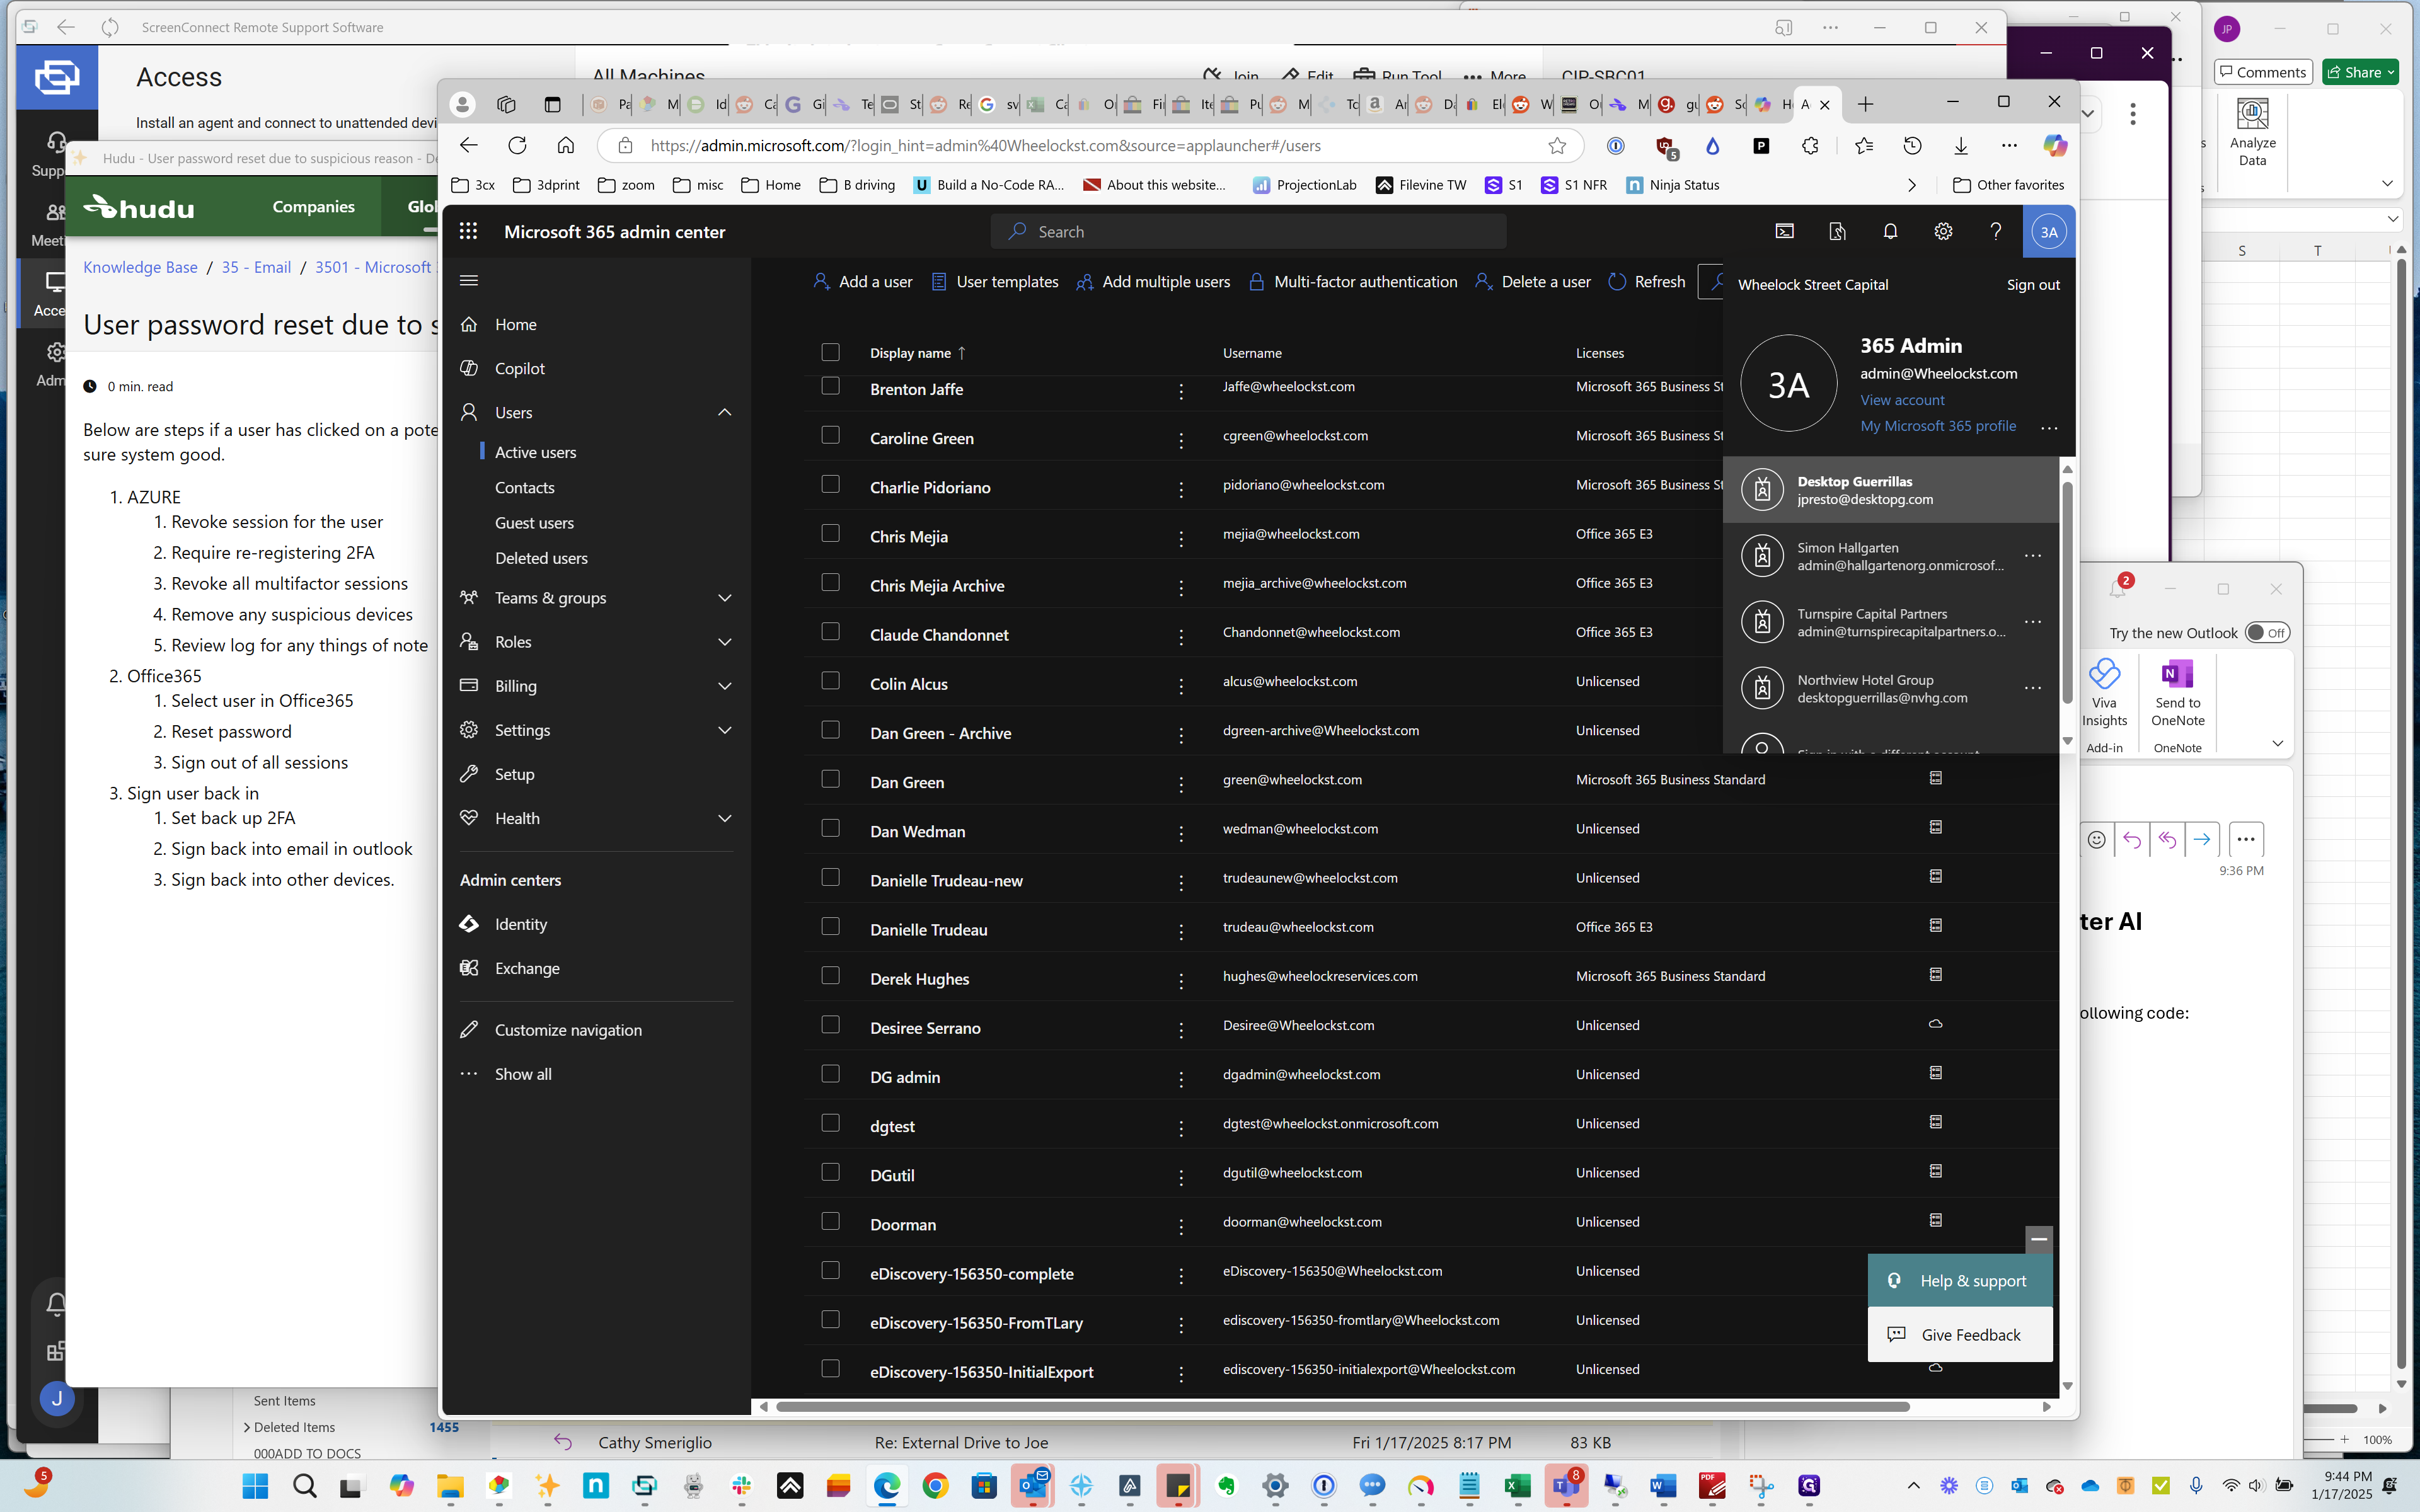
Task: Open more actions for Dan Green row
Action: pyautogui.click(x=1181, y=784)
